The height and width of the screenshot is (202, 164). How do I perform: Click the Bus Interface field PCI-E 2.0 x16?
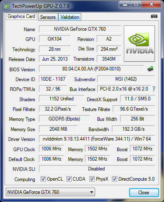[x=124, y=89]
